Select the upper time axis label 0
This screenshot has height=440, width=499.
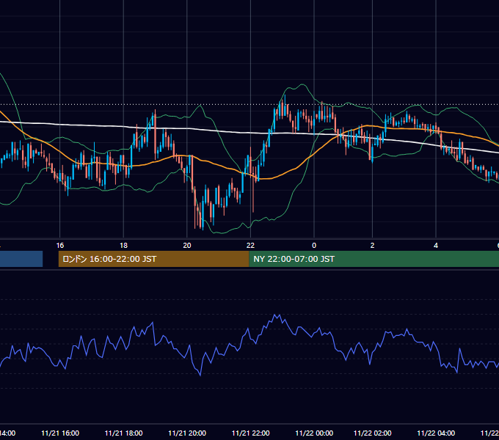click(x=314, y=246)
